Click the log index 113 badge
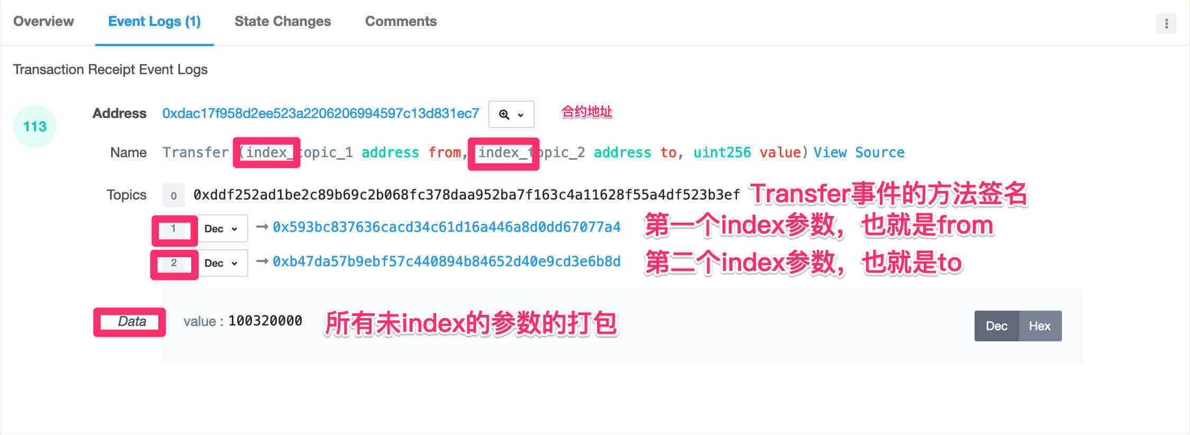This screenshot has width=1190, height=435. pyautogui.click(x=34, y=126)
